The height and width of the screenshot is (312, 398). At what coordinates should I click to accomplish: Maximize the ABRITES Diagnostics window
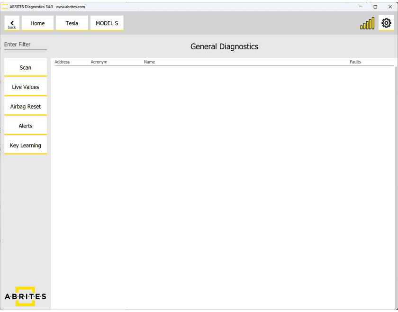tap(375, 7)
